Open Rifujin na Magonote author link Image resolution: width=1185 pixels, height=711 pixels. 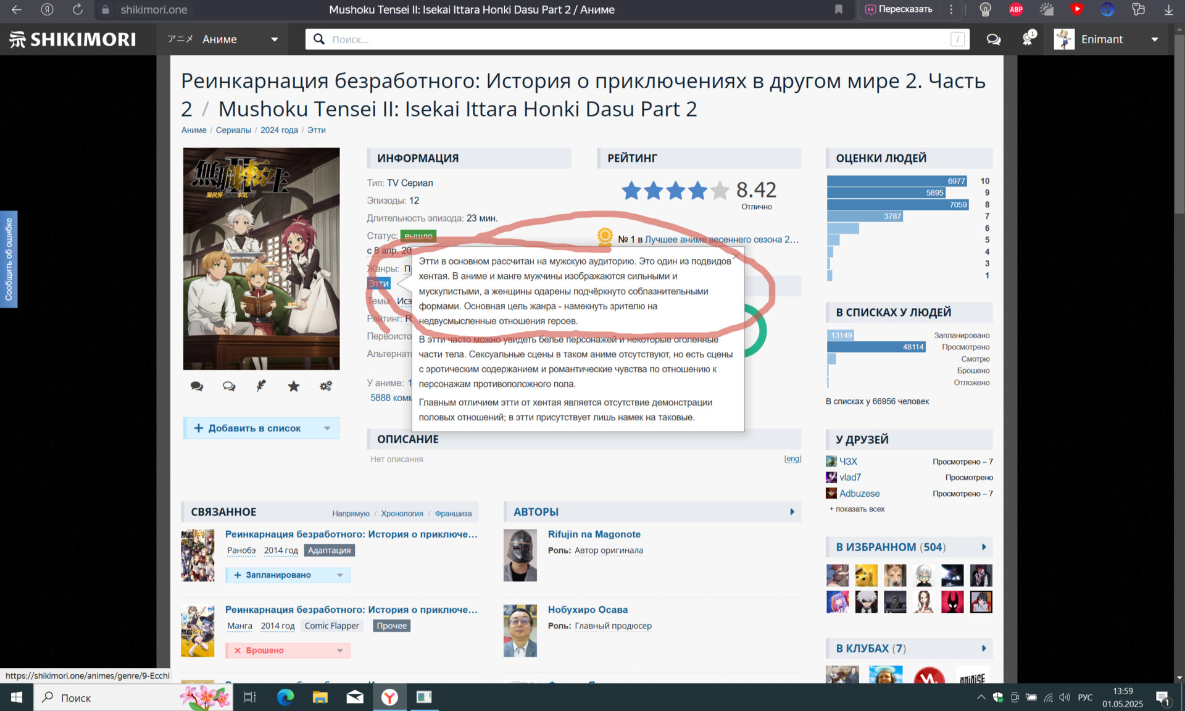[x=594, y=534]
